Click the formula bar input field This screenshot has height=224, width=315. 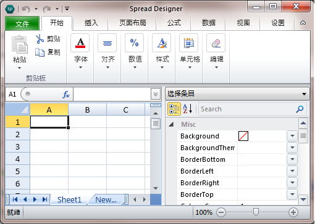click(x=112, y=94)
